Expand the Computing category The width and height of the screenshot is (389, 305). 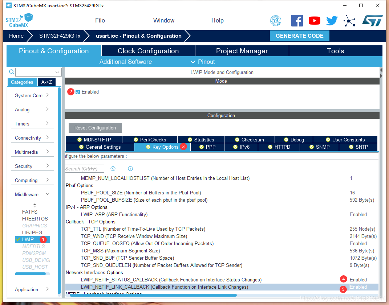click(x=32, y=180)
